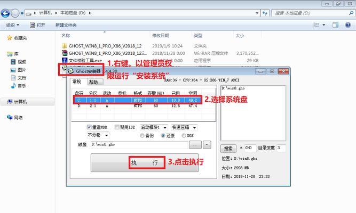Click the 搜索 button

(x=228, y=149)
